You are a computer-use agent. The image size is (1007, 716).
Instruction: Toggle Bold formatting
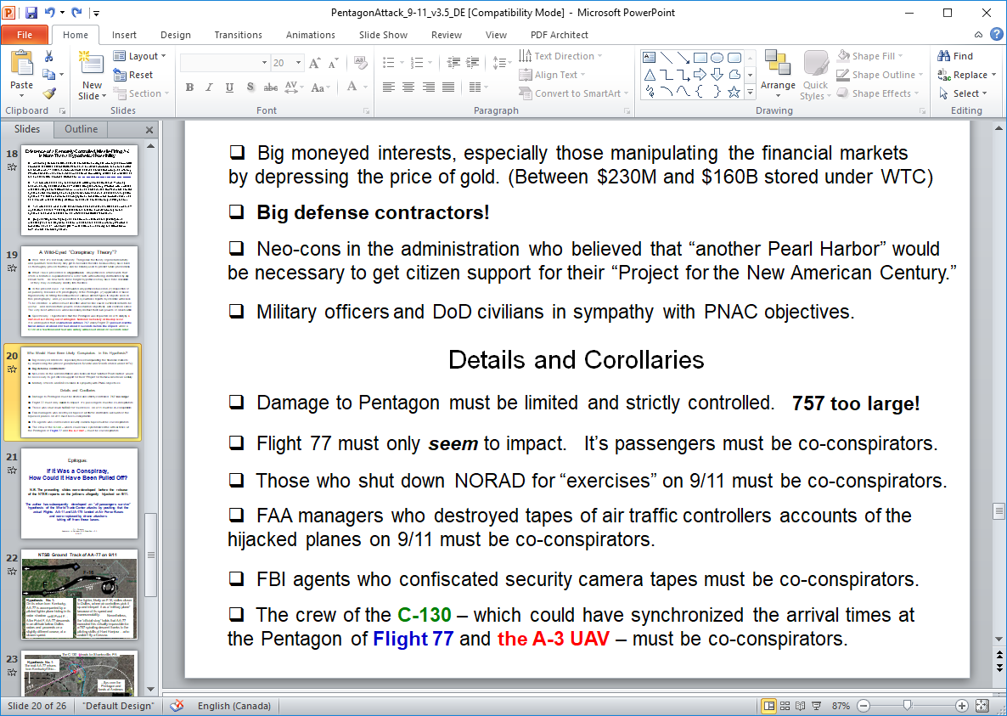coord(189,87)
